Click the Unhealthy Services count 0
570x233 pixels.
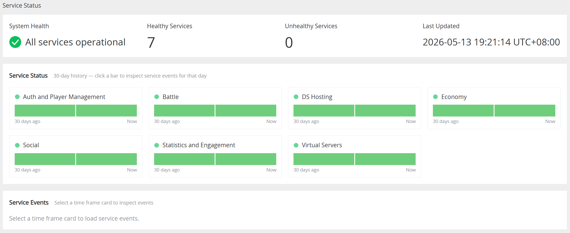[289, 43]
